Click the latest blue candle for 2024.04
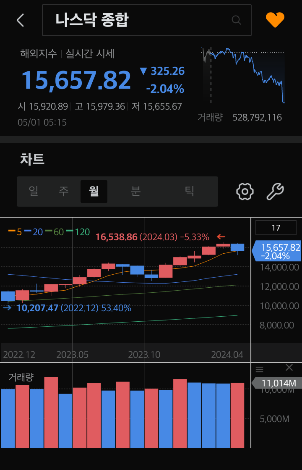Viewport: 302px width, 470px height. coord(237,247)
